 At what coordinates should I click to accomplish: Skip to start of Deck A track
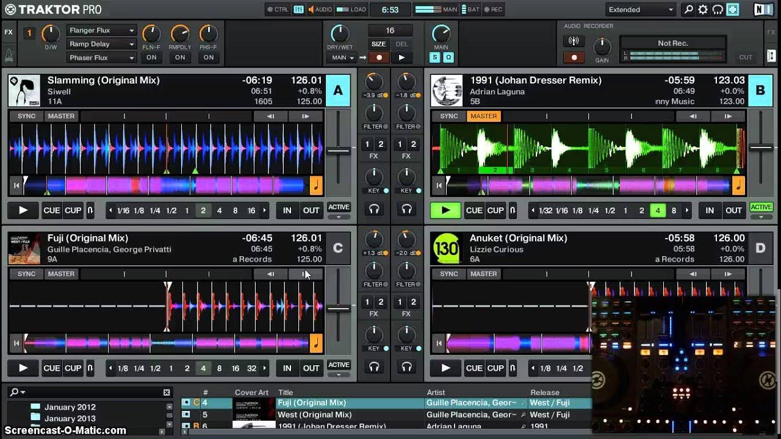16,185
